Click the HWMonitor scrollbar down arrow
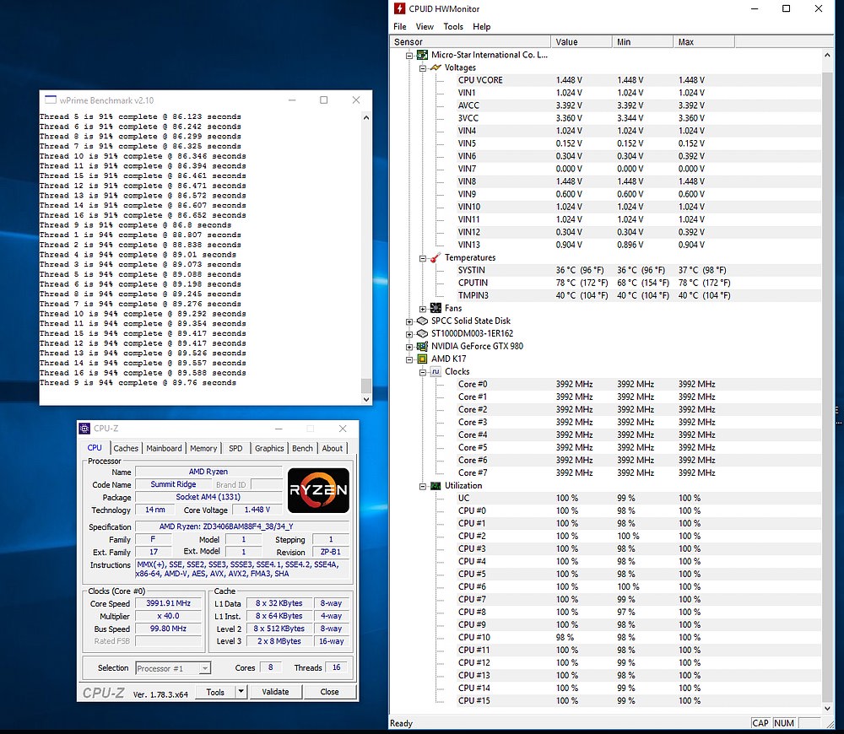844x734 pixels. 827,709
